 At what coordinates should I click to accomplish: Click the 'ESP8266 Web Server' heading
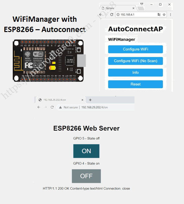[x=86, y=128]
